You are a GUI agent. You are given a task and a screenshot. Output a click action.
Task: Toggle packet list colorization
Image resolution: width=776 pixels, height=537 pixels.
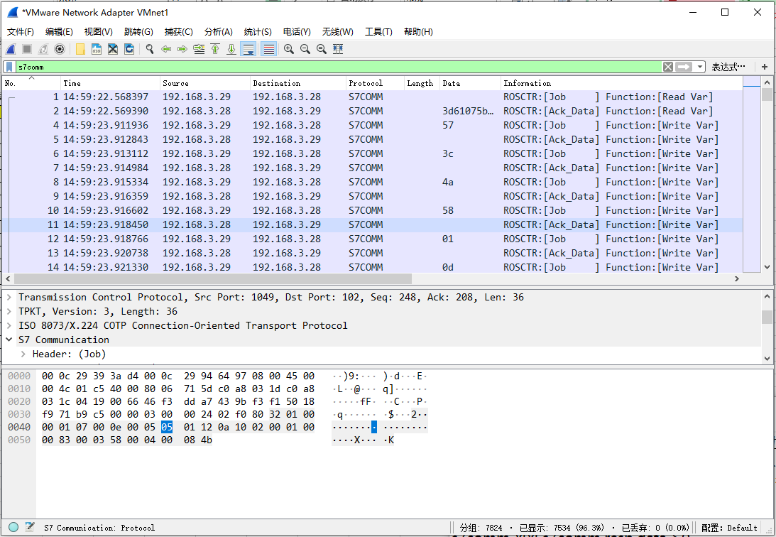point(269,49)
